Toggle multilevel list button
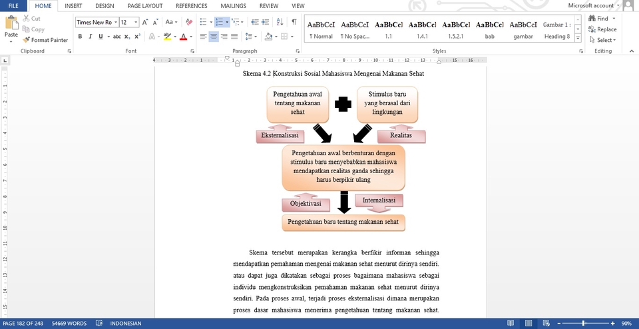639x329 pixels. tap(235, 22)
